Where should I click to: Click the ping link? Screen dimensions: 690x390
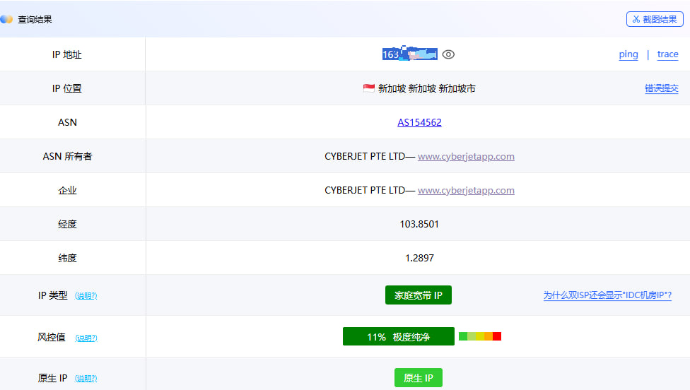pyautogui.click(x=628, y=54)
